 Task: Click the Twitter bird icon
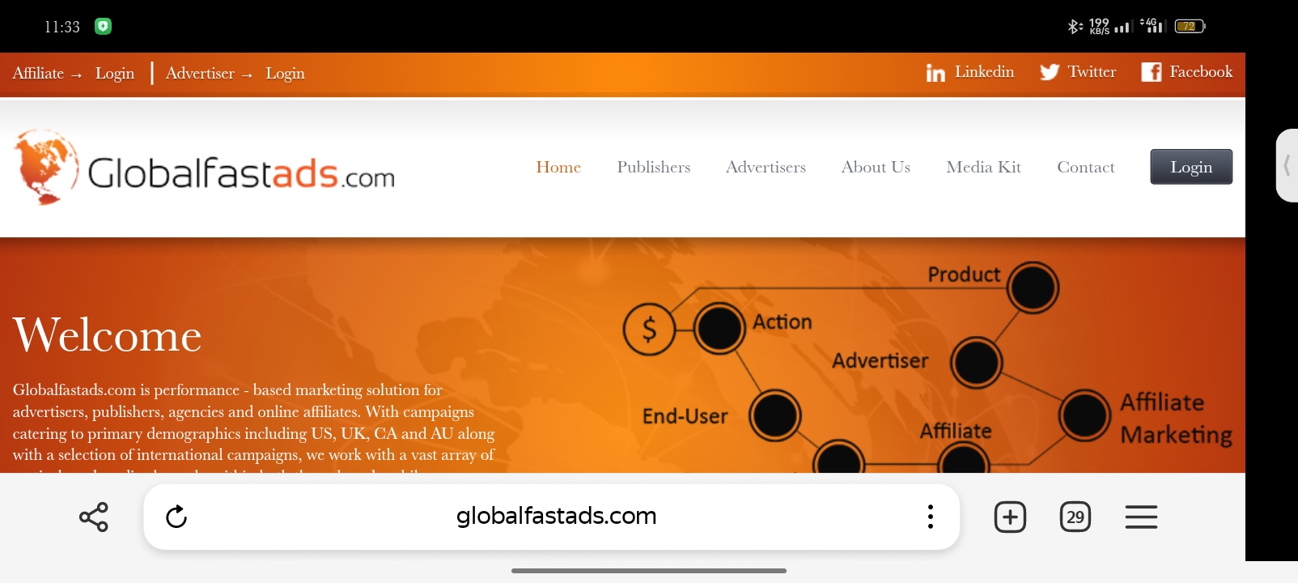coord(1050,72)
